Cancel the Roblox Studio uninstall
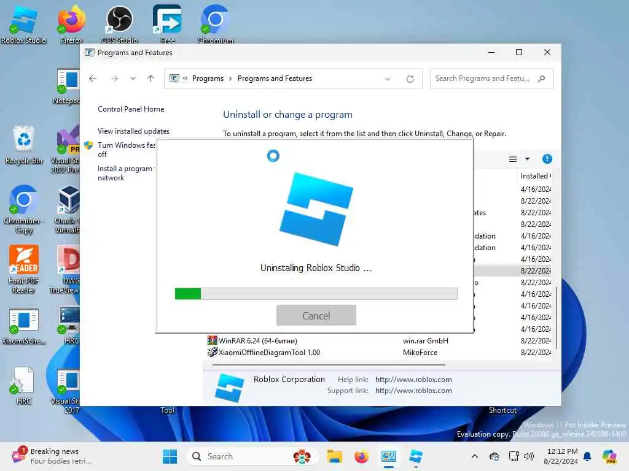This screenshot has width=629, height=471. 316,316
